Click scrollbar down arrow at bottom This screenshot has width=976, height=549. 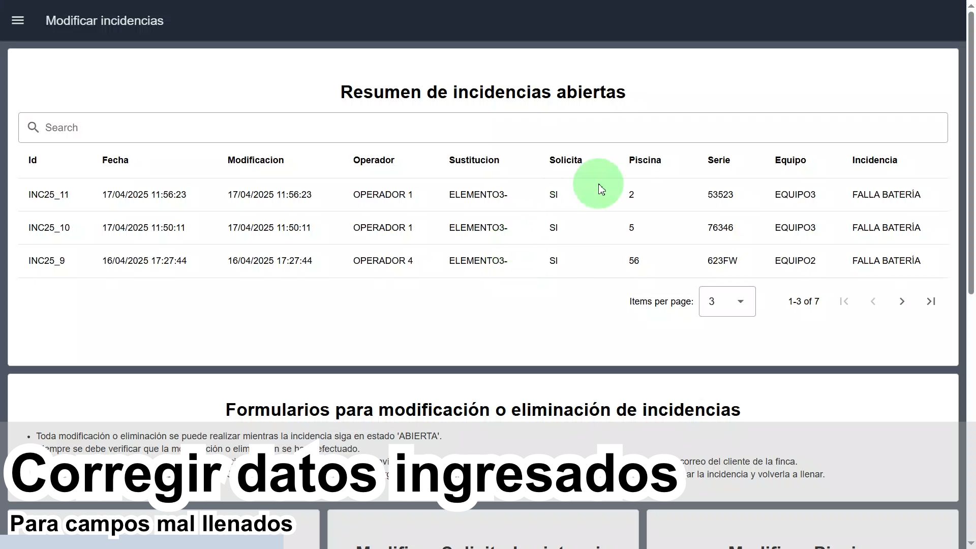pyautogui.click(x=971, y=544)
